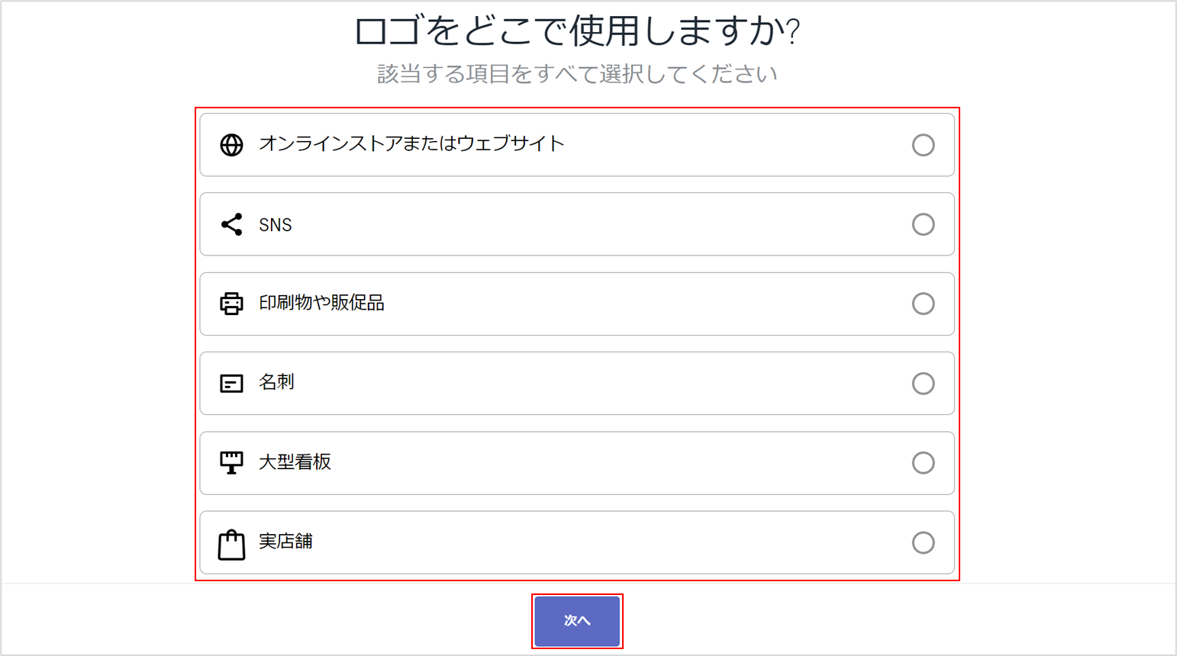This screenshot has width=1177, height=656.
Task: Click the SNS label text
Action: pyautogui.click(x=276, y=225)
